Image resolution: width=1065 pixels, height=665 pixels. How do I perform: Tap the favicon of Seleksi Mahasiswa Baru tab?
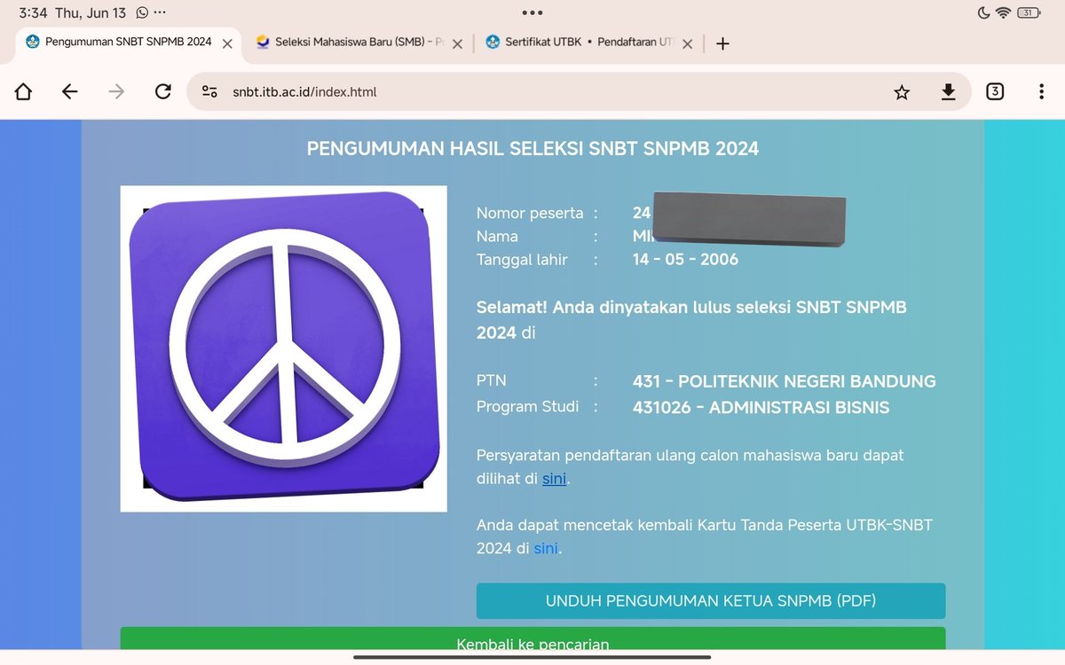(262, 43)
